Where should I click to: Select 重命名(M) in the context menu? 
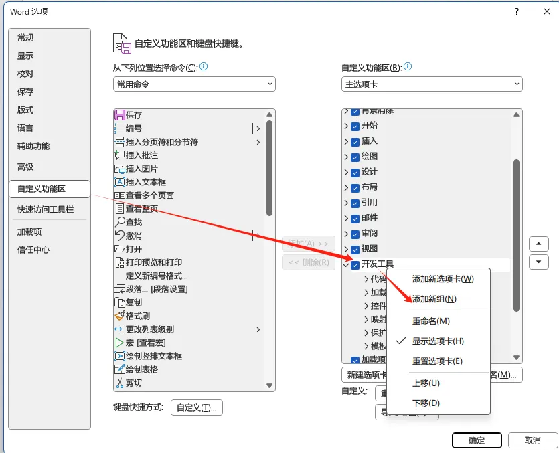tap(438, 321)
